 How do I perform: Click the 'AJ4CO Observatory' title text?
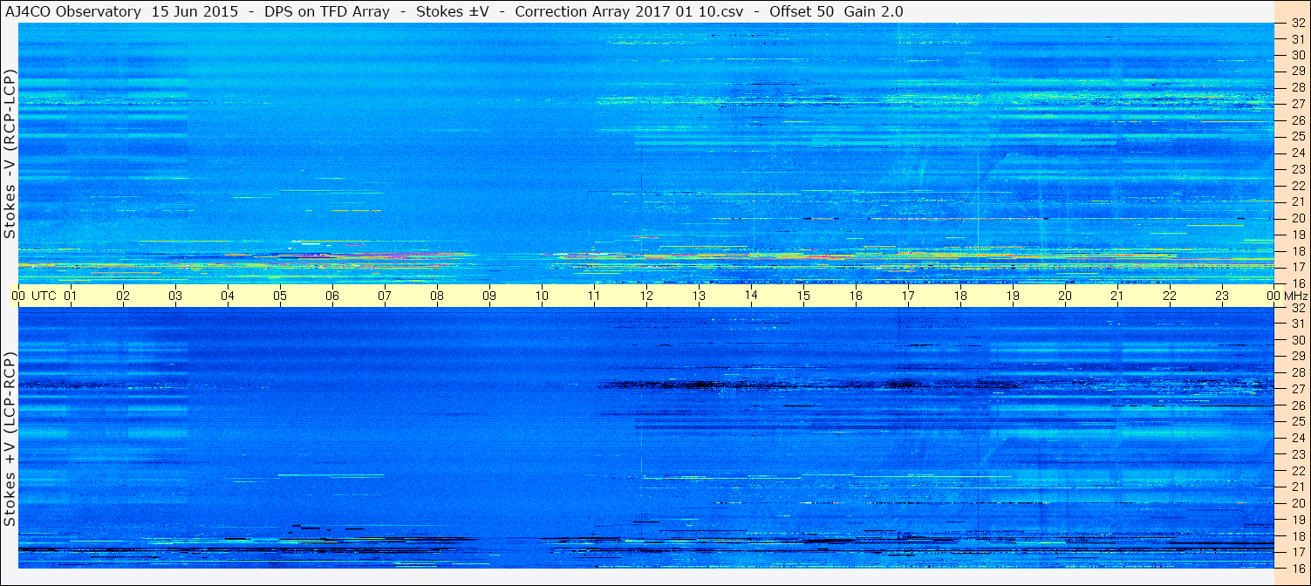[x=73, y=11]
